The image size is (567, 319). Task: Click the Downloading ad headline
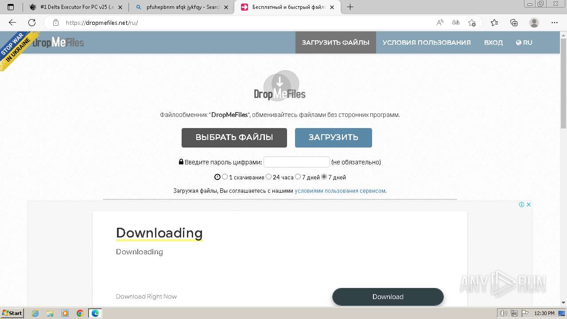click(159, 233)
